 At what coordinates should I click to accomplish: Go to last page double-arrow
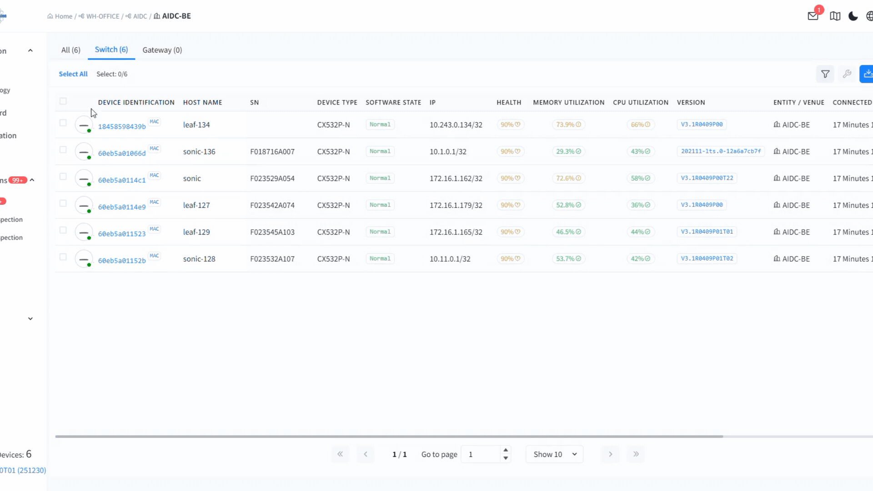636,454
